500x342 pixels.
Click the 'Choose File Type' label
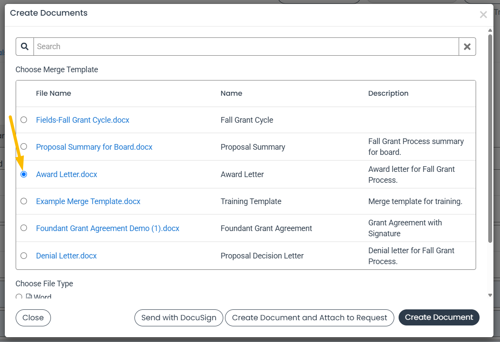pyautogui.click(x=44, y=284)
